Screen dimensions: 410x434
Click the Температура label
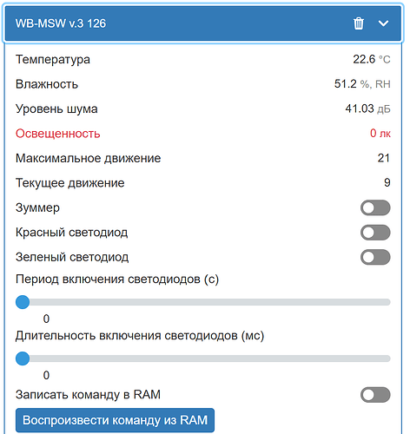tap(53, 60)
